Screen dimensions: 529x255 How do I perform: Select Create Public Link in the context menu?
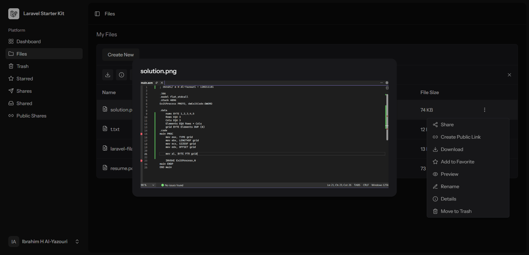point(468,137)
